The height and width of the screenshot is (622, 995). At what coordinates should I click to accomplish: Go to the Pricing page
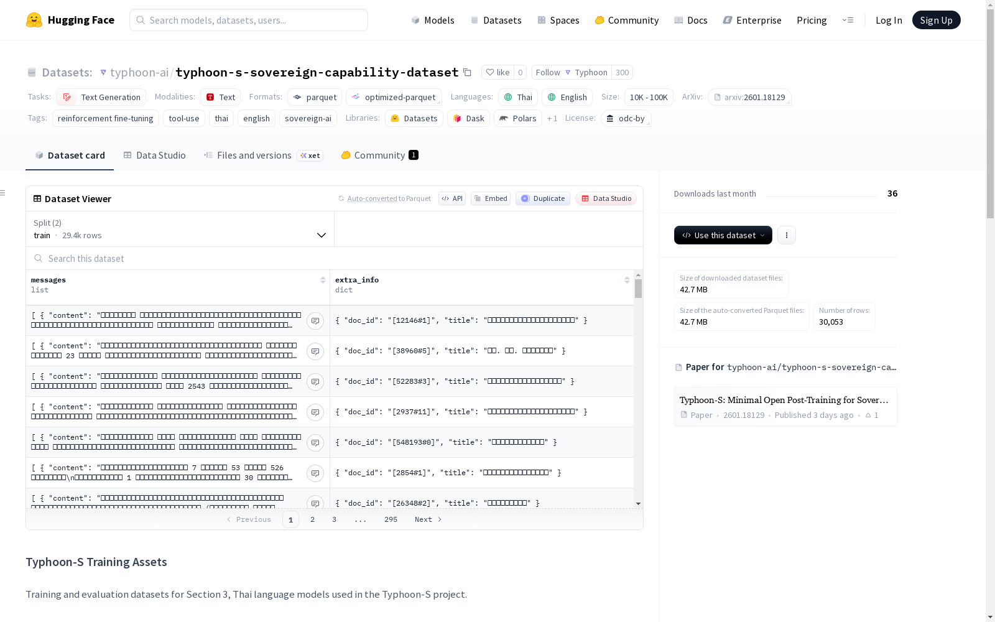[812, 20]
